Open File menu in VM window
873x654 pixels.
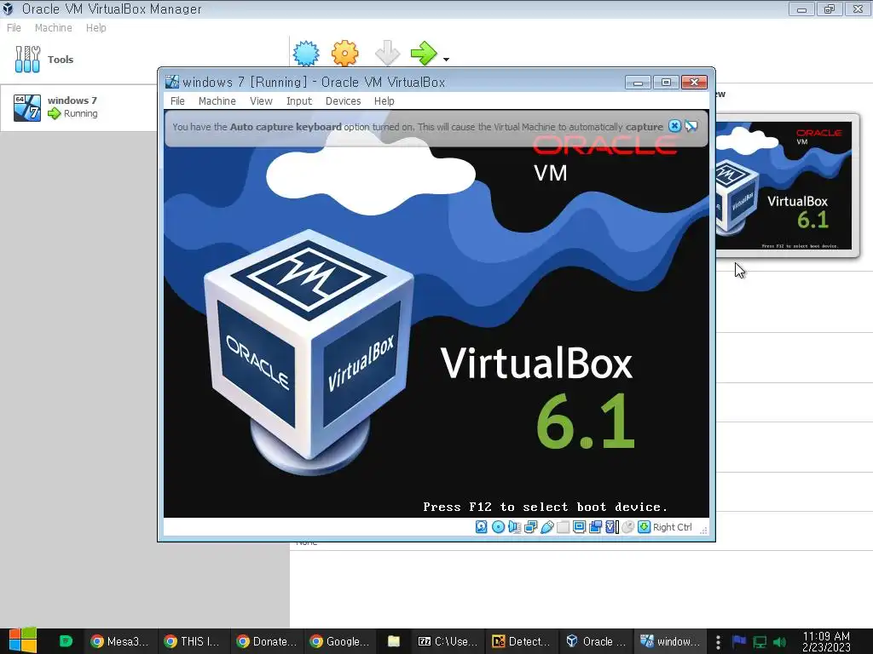pyautogui.click(x=177, y=100)
